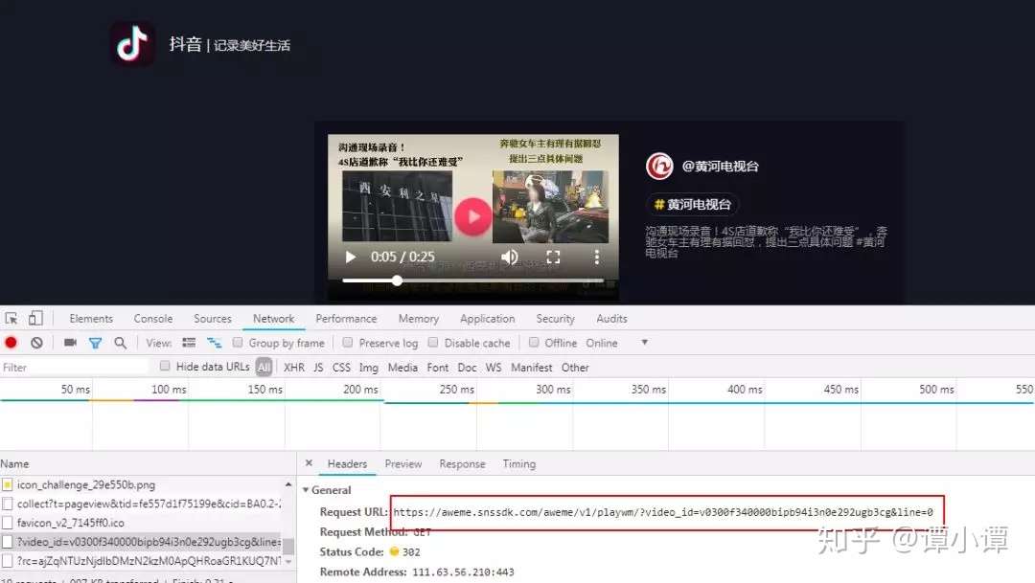Filter requests by Media type
The image size is (1035, 583).
pyautogui.click(x=402, y=367)
